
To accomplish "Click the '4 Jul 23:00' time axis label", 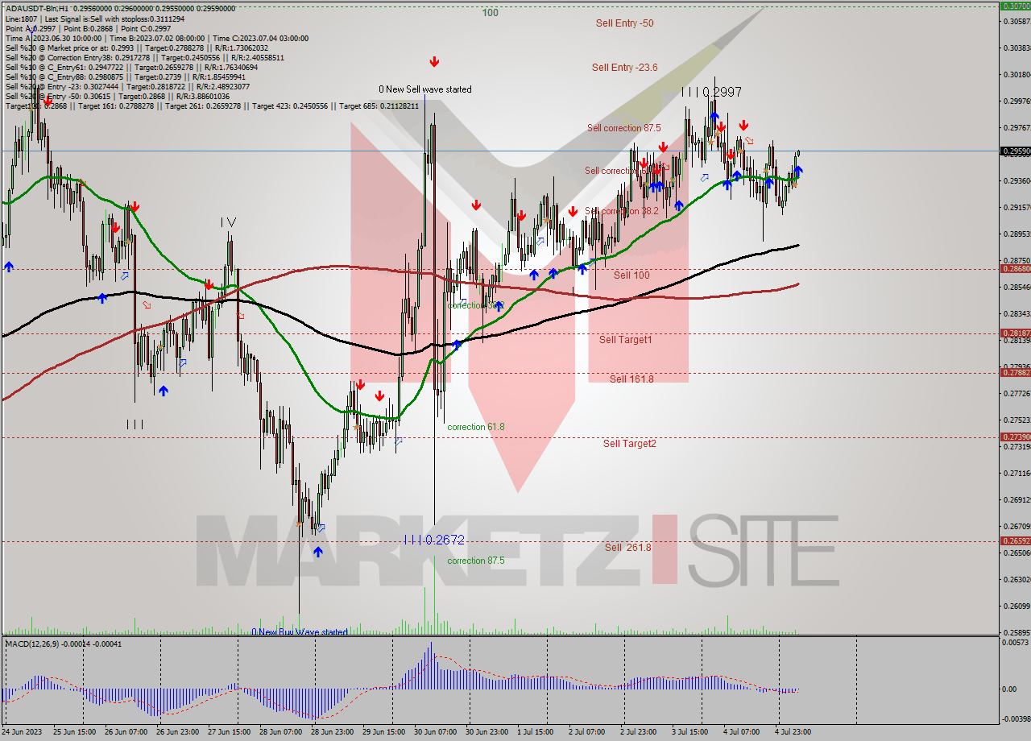I will point(791,732).
